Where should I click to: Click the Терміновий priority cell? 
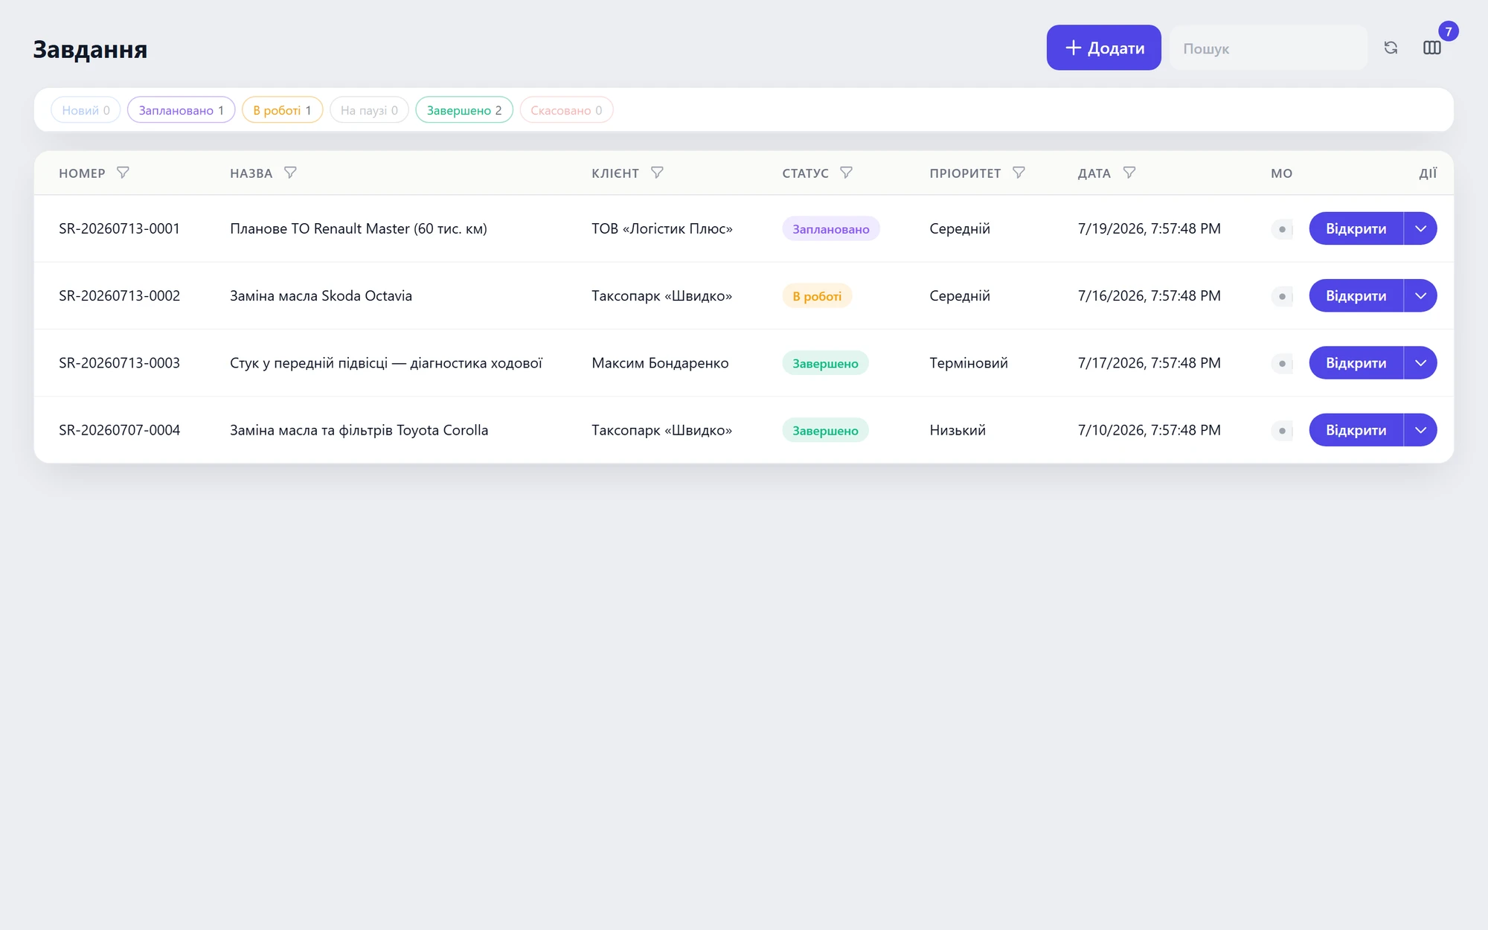point(969,362)
